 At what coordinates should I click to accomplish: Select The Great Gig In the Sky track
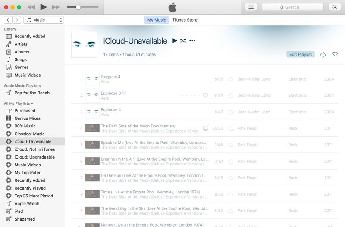point(154,208)
